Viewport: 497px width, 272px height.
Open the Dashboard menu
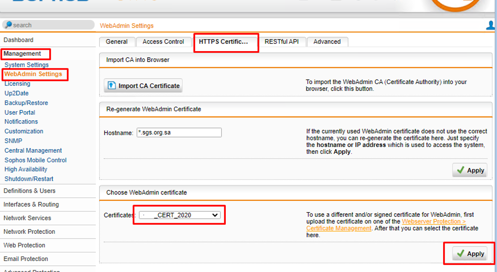coord(19,40)
